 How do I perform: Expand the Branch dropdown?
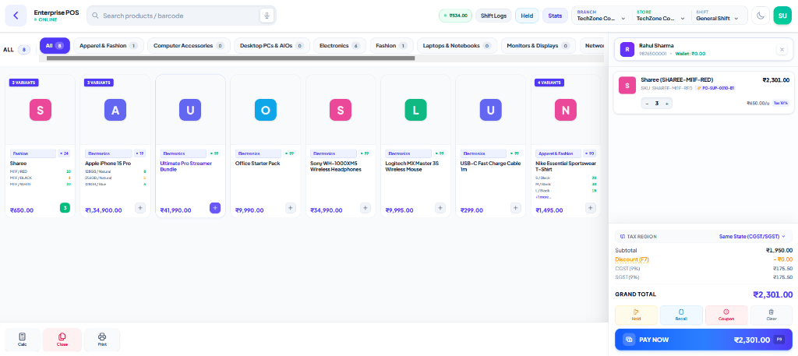[601, 16]
